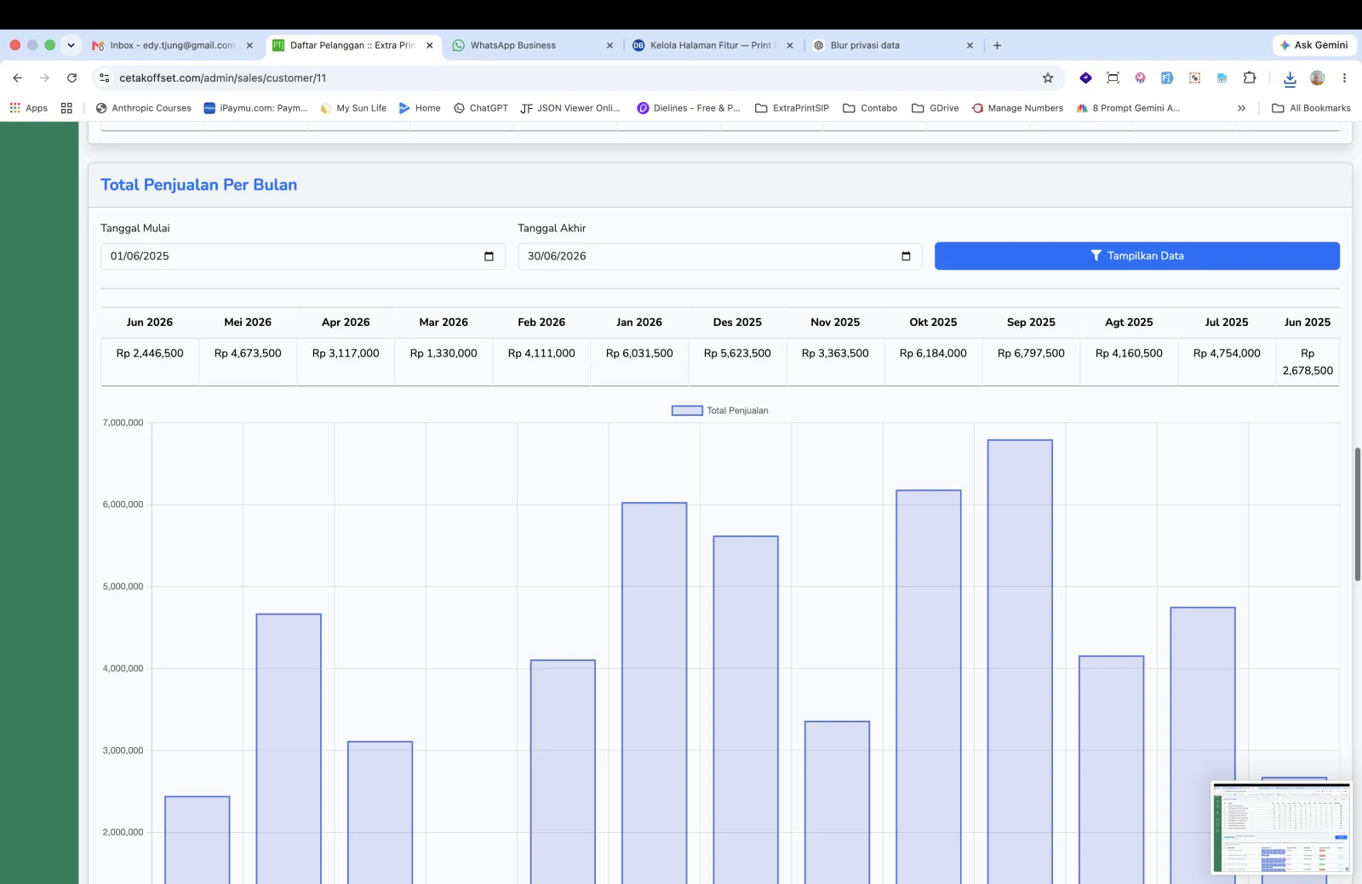The width and height of the screenshot is (1362, 884).
Task: Bookmark this page with star icon
Action: tap(1048, 77)
